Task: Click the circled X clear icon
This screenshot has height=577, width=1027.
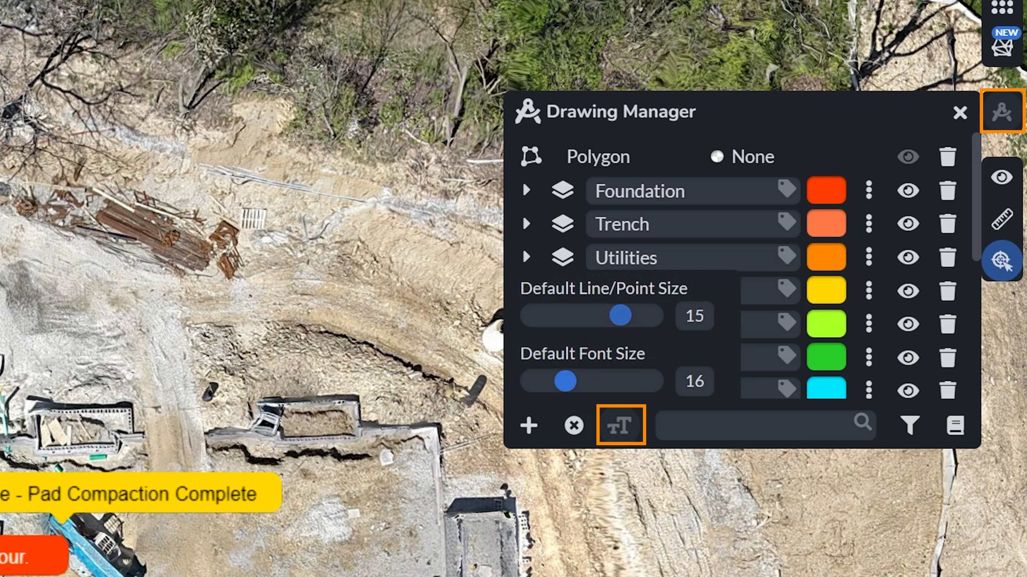Action: click(574, 425)
